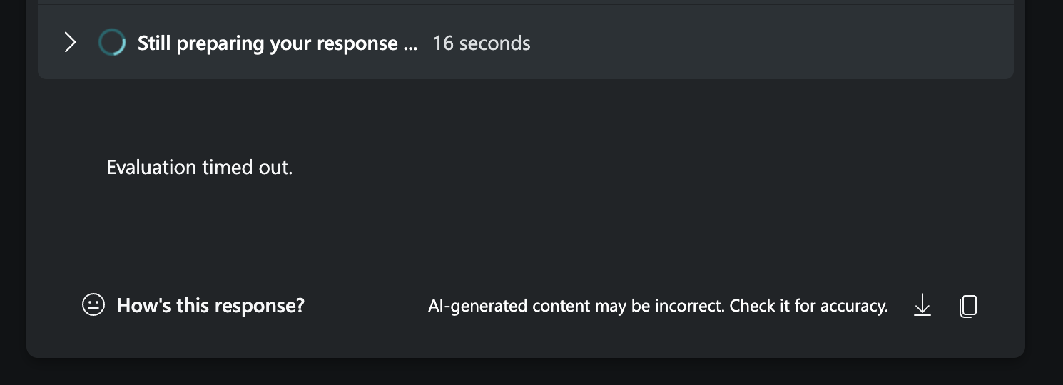Click the "Still preparing your response" heading
This screenshot has width=1063, height=385.
(x=278, y=43)
